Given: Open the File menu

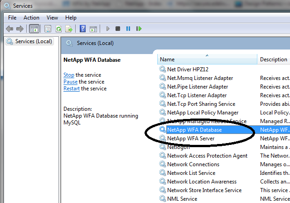Looking at the screenshot, I should point(12,18).
